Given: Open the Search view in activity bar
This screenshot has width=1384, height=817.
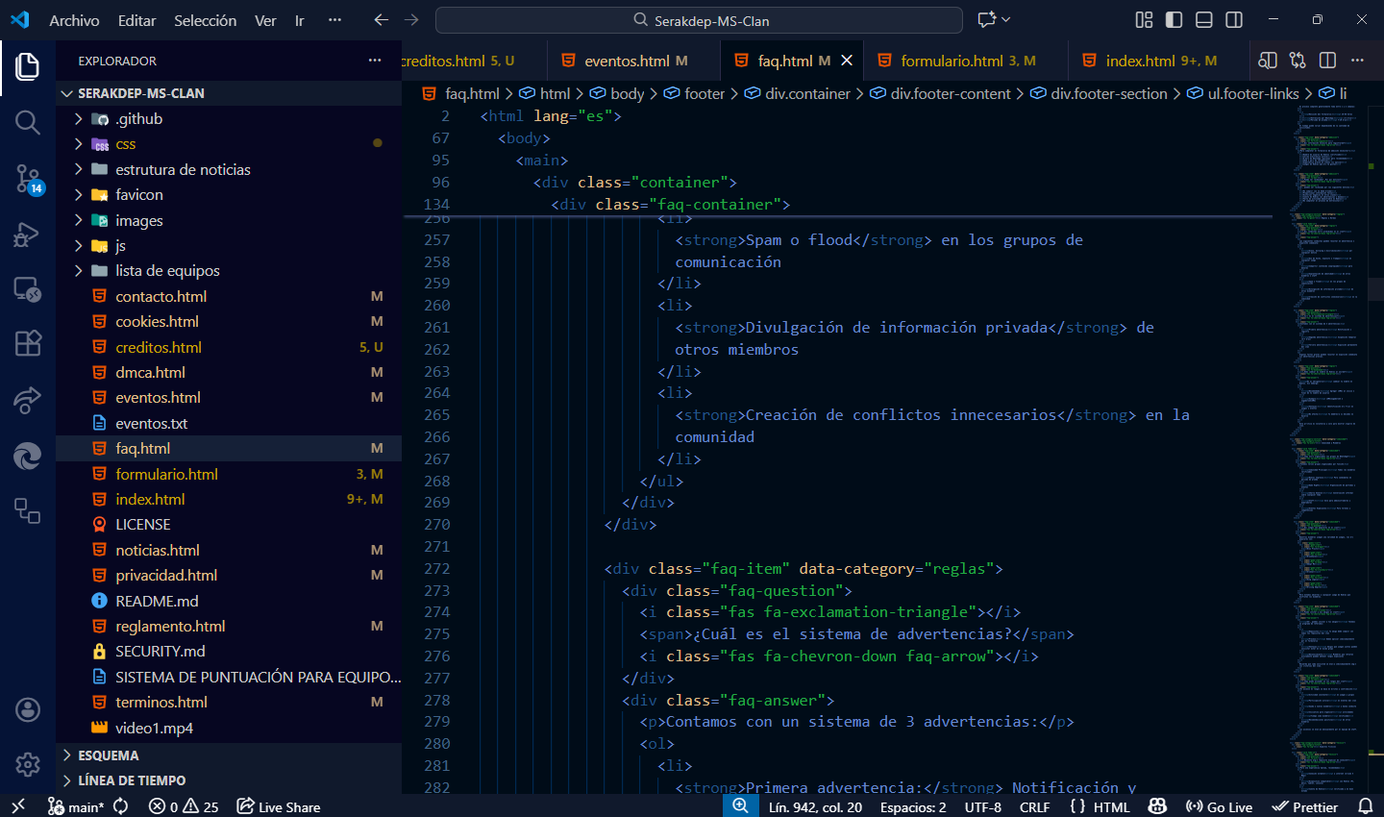Looking at the screenshot, I should pyautogui.click(x=27, y=122).
